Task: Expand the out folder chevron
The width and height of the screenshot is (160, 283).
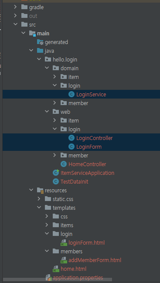Action: (15, 16)
